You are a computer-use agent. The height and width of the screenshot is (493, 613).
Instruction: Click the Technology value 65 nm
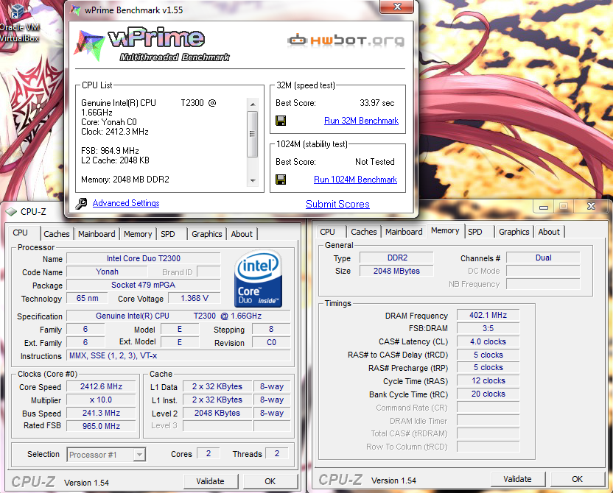[87, 298]
